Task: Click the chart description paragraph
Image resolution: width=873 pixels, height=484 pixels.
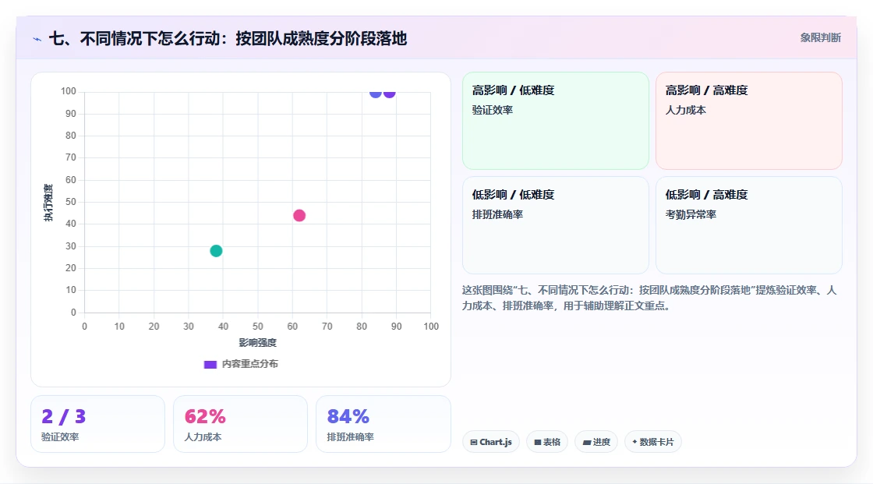Action: (649, 298)
